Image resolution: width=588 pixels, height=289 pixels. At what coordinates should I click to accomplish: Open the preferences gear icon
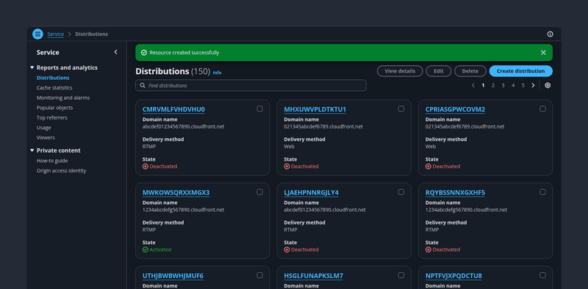[548, 85]
